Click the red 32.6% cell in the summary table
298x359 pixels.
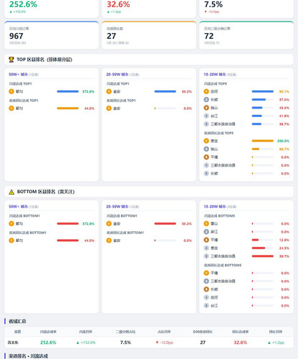[x=241, y=342]
